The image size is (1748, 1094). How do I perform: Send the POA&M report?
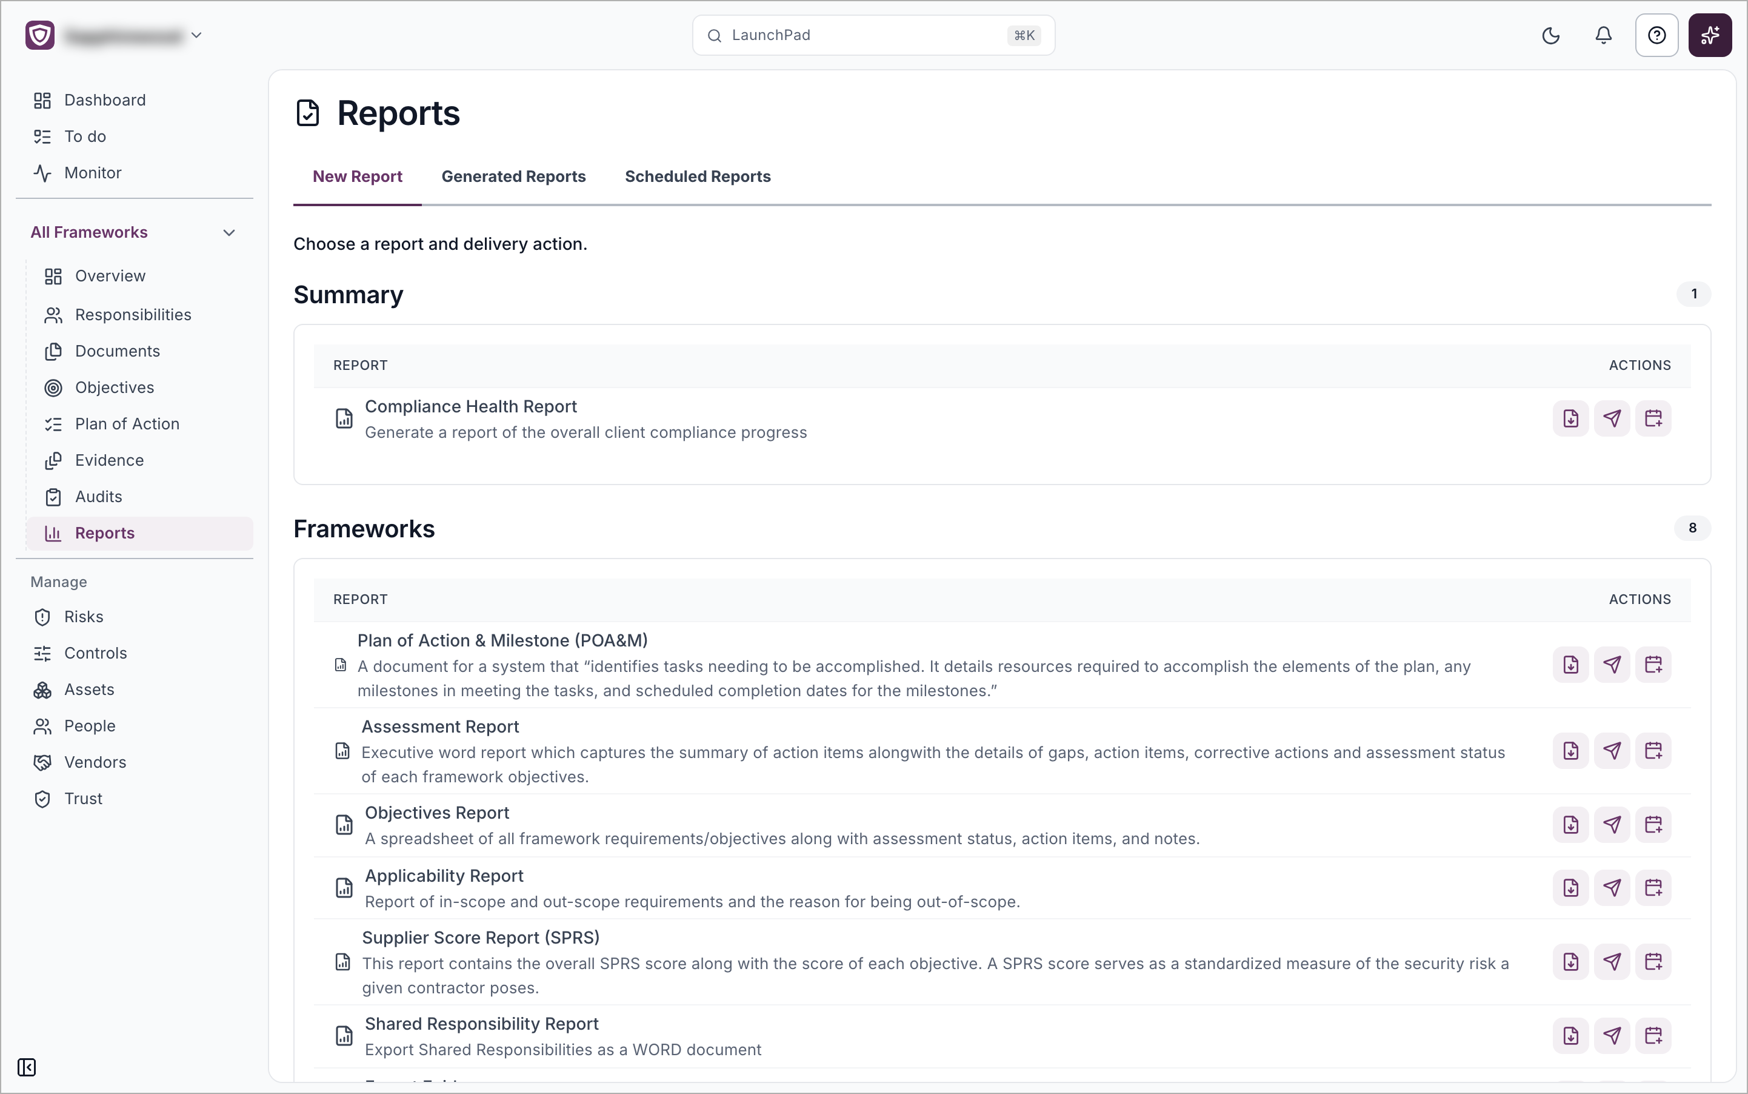click(1612, 664)
